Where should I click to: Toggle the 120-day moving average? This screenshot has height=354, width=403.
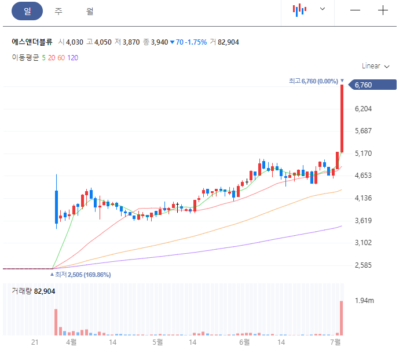click(x=73, y=58)
